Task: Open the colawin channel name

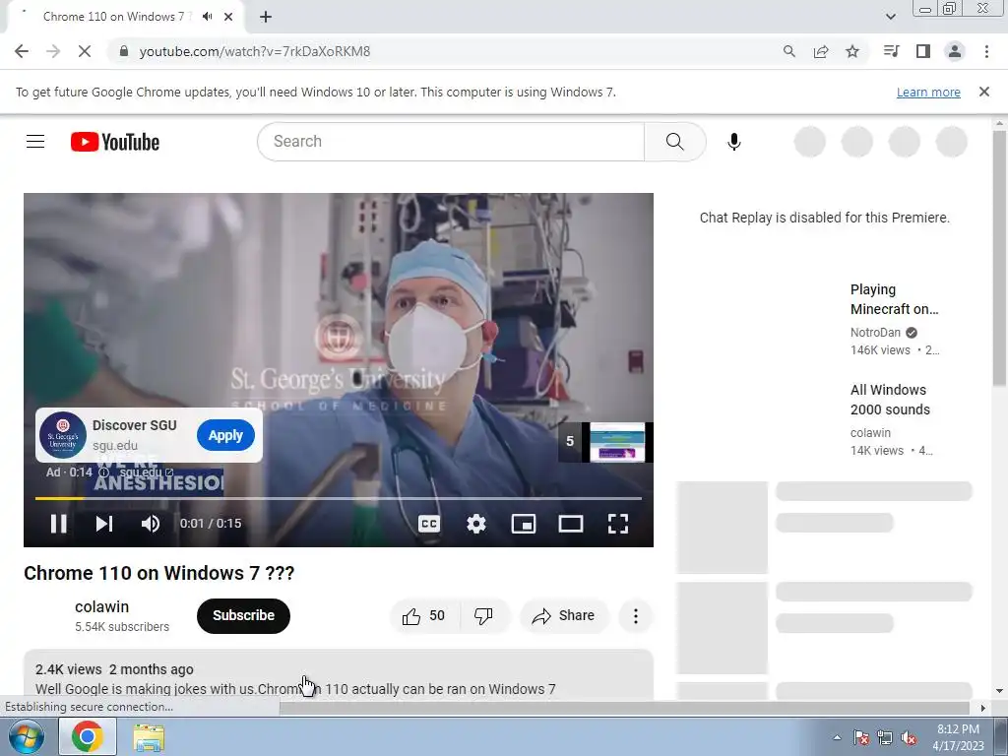Action: (101, 606)
